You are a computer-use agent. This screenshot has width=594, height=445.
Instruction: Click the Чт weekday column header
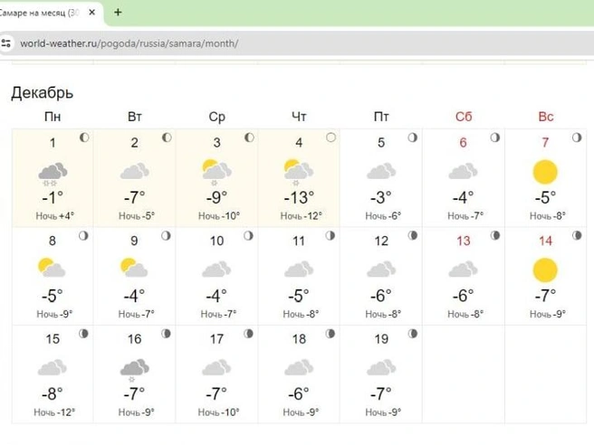299,117
